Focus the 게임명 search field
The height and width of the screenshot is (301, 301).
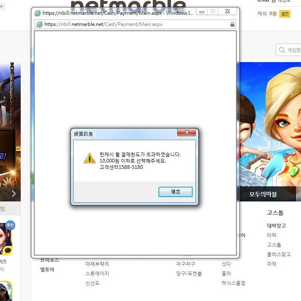pos(289,50)
